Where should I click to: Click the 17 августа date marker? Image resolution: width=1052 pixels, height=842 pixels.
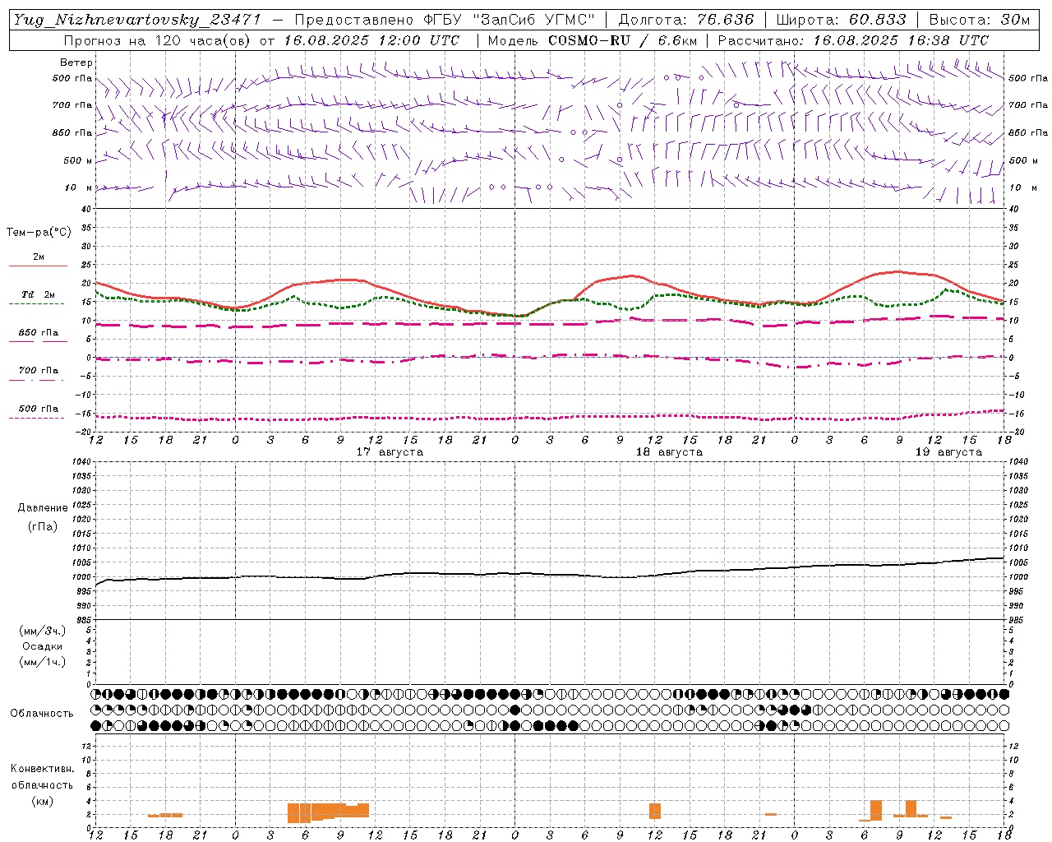(390, 452)
